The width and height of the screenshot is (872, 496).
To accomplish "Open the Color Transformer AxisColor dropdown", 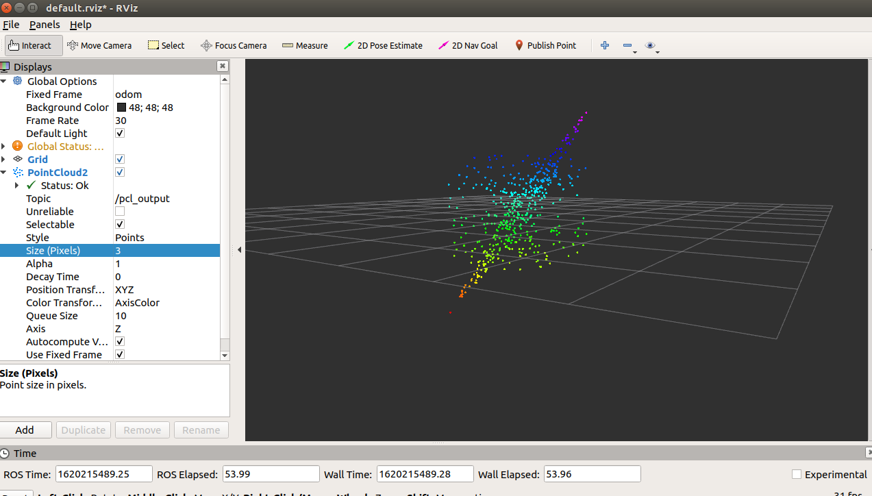I will point(166,302).
